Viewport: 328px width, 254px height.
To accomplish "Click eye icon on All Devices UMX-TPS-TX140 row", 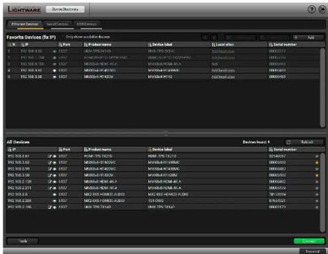I will click(x=54, y=207).
